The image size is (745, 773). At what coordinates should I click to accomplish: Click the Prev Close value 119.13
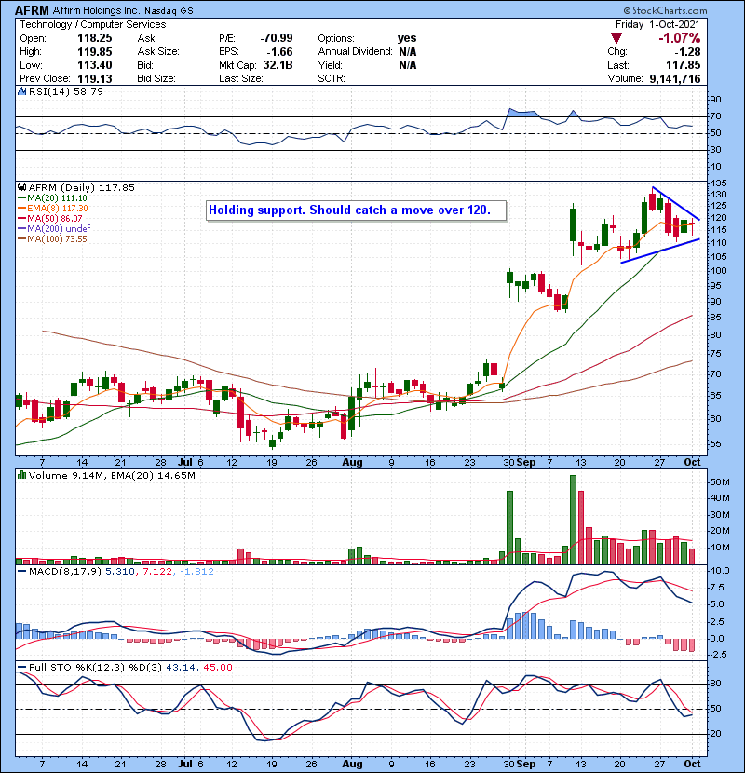coord(95,79)
